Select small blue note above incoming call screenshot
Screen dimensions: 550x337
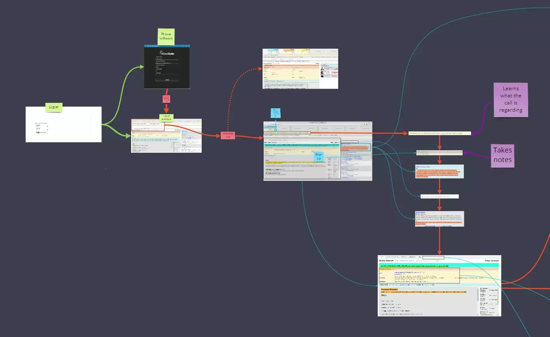coord(276,113)
